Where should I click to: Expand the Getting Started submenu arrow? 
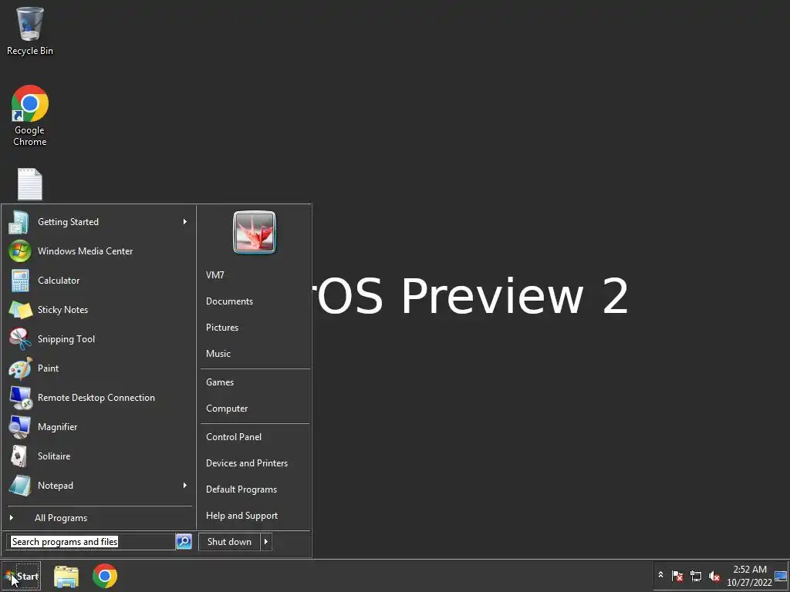pyautogui.click(x=185, y=222)
